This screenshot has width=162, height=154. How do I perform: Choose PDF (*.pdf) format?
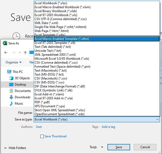click(x=97, y=102)
